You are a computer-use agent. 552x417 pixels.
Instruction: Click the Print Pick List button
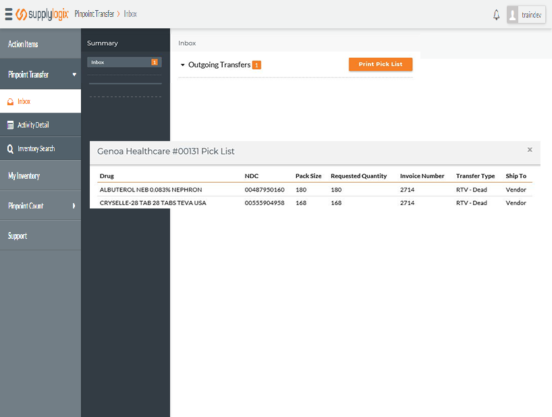pos(380,64)
